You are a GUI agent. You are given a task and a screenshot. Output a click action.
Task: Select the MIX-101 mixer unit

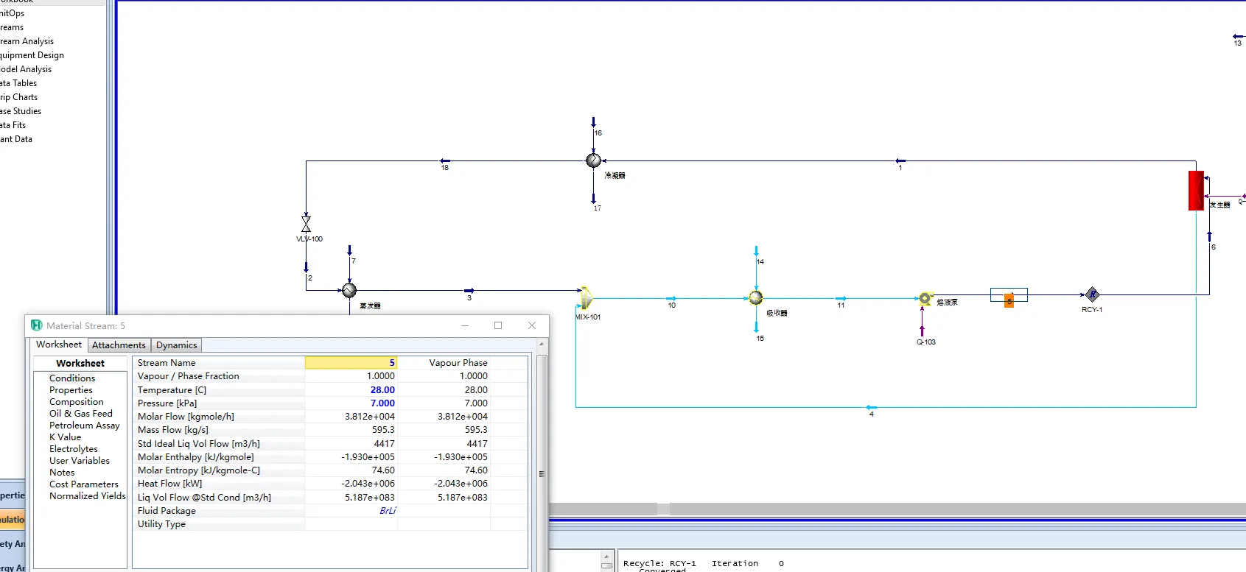click(587, 298)
